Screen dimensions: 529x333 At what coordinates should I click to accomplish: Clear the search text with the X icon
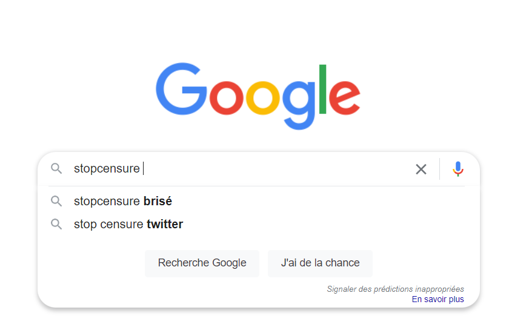tap(421, 169)
